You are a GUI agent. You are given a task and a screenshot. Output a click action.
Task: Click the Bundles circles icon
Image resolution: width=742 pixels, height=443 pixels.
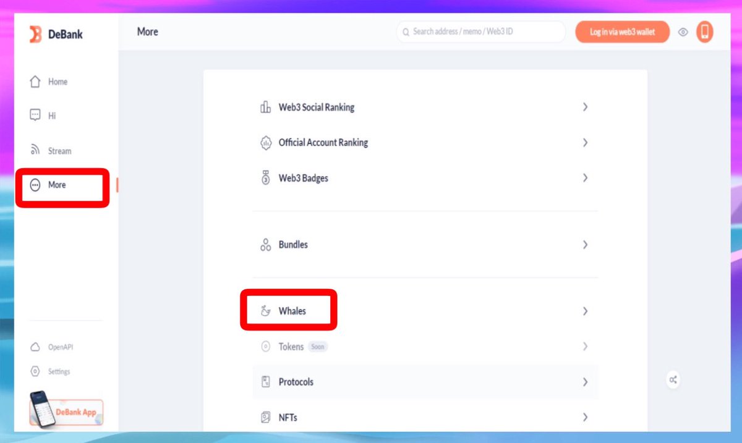coord(265,245)
